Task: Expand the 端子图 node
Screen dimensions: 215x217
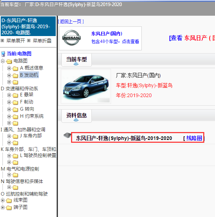Action: tap(3, 207)
